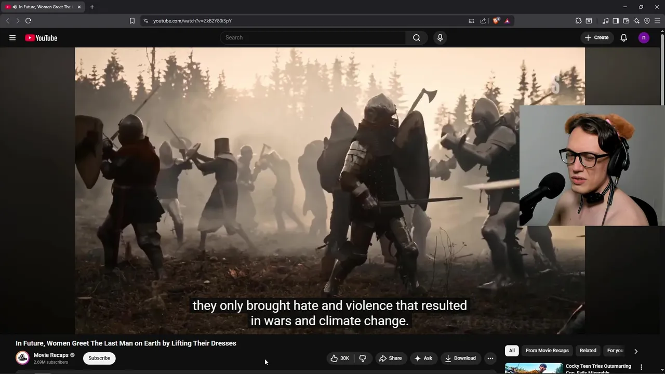Bookmark this page

pyautogui.click(x=132, y=21)
